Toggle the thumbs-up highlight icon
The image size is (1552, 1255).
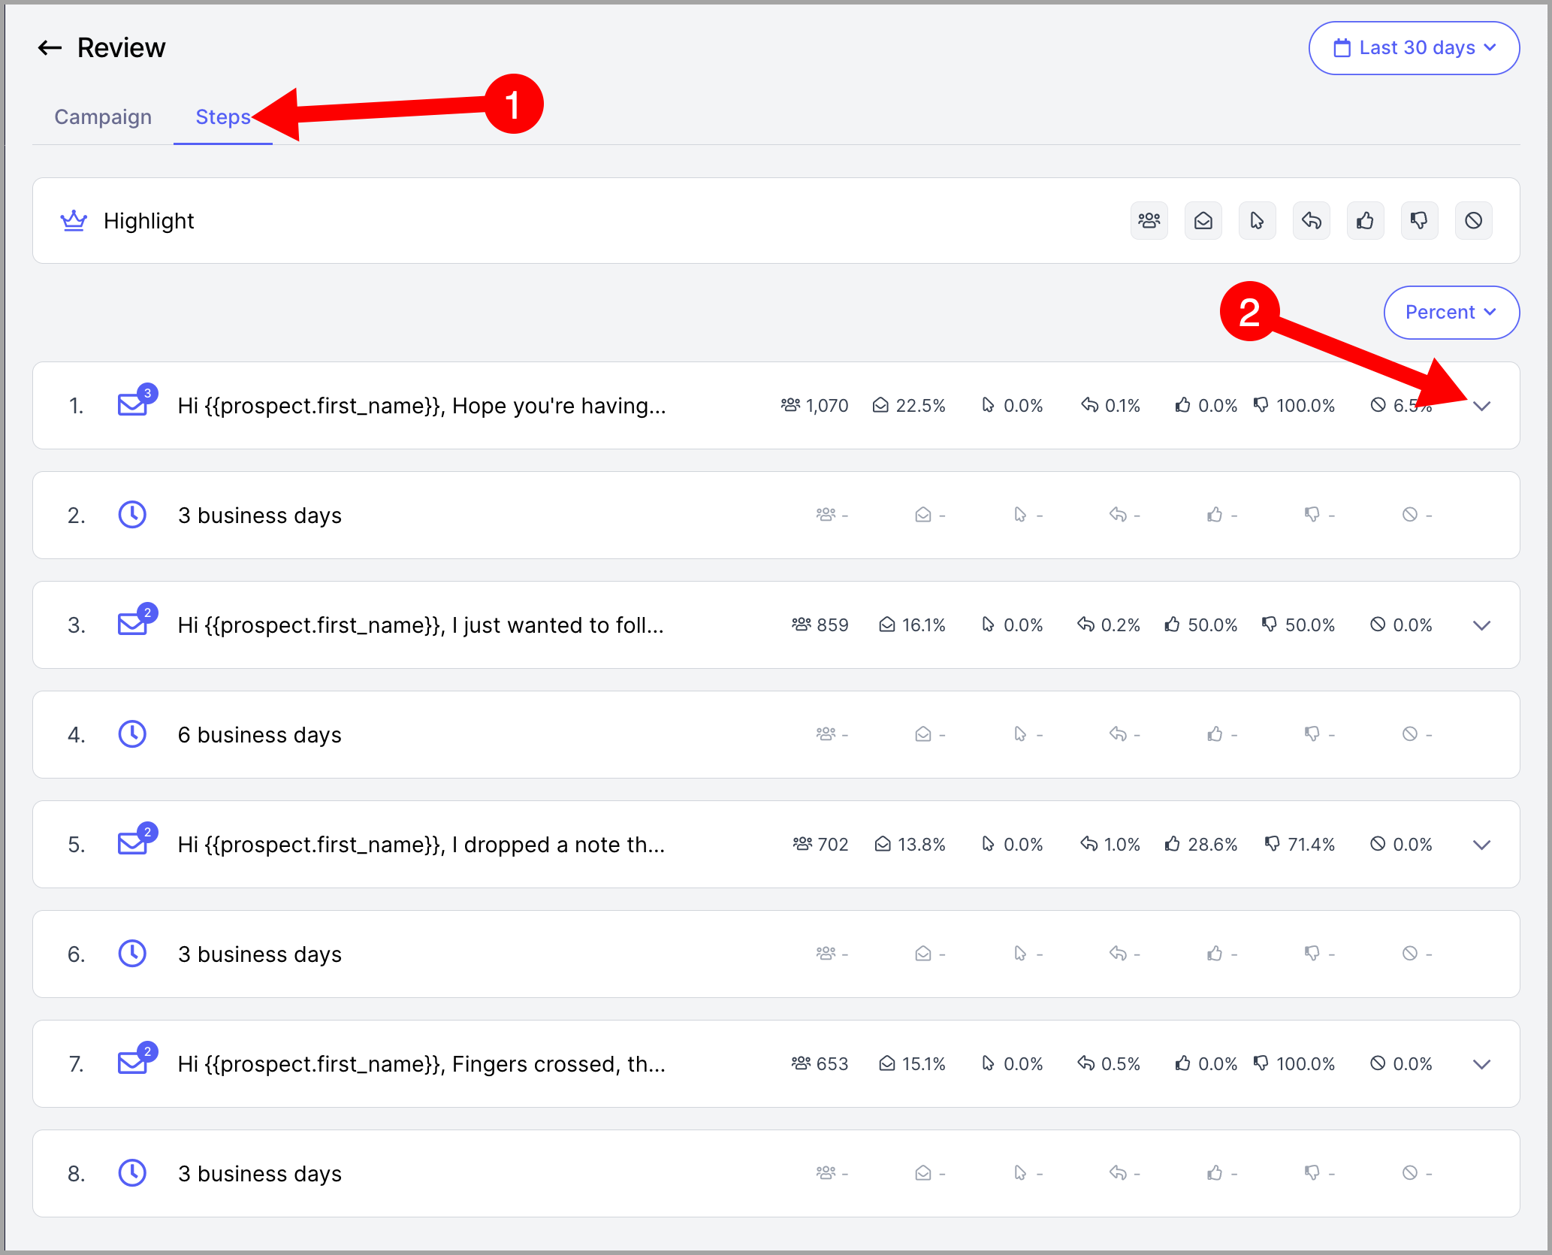[x=1366, y=221]
